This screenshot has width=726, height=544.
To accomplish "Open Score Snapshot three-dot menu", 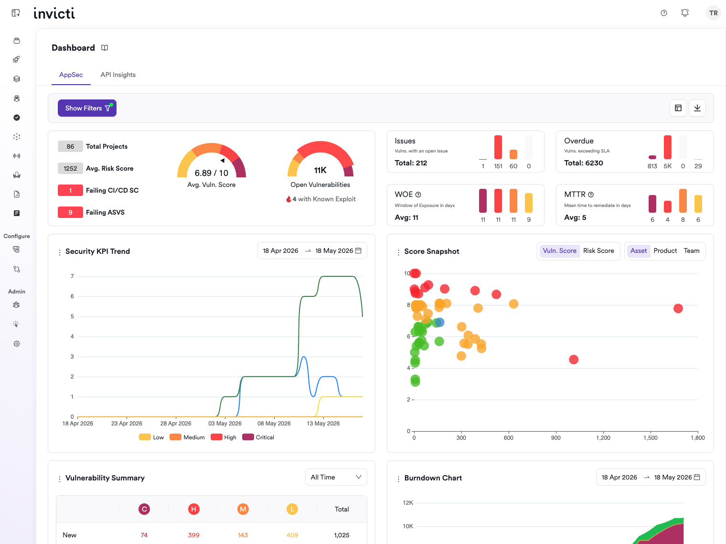I will tap(398, 252).
